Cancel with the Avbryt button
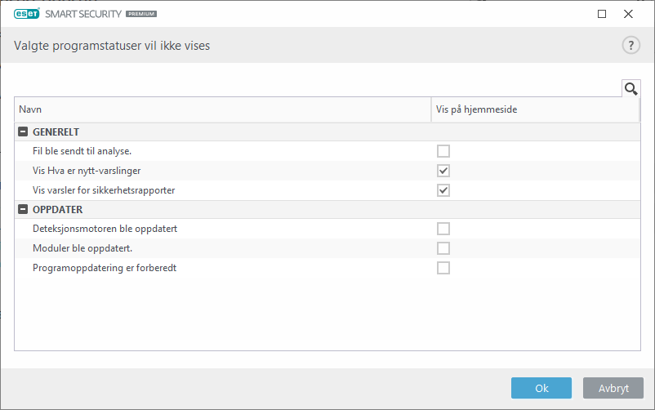 point(613,388)
